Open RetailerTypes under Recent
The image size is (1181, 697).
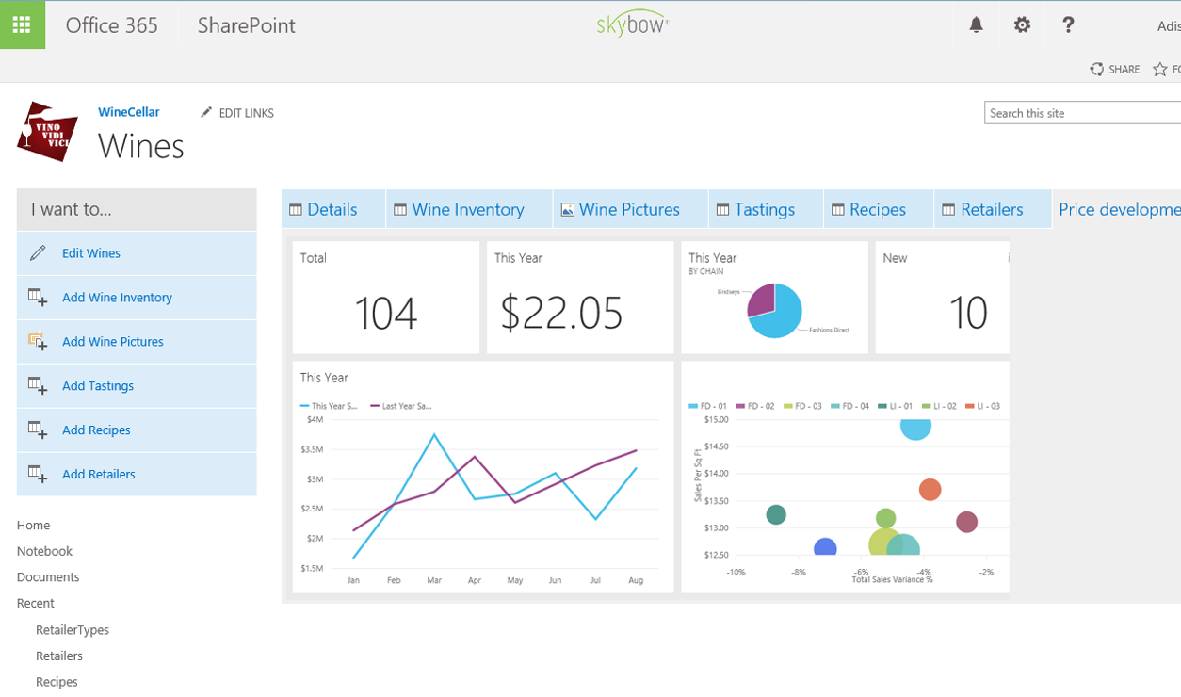pyautogui.click(x=73, y=630)
